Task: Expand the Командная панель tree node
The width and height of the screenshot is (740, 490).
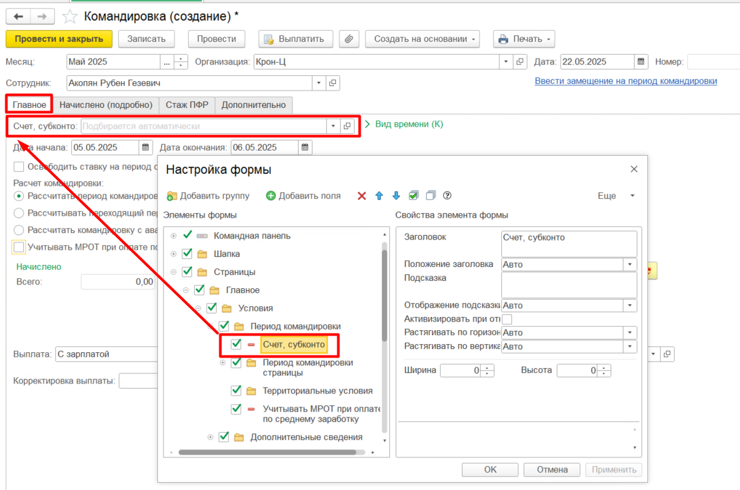Action: [x=174, y=236]
